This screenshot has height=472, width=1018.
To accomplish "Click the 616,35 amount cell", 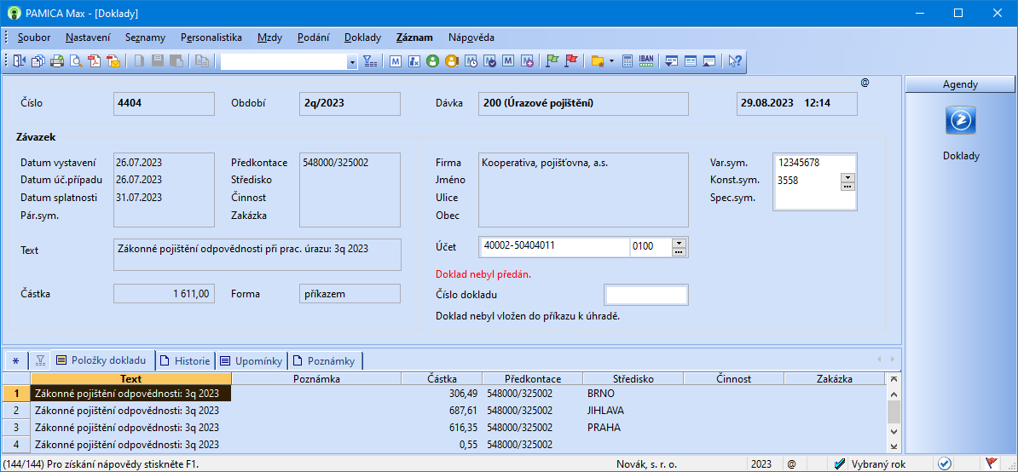I will [x=442, y=427].
